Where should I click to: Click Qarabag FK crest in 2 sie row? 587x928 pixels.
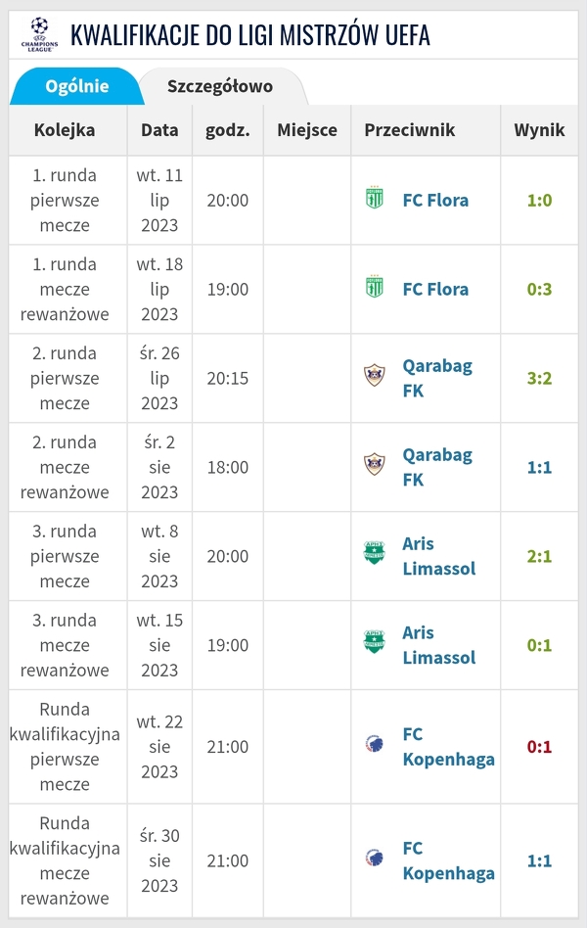[375, 467]
